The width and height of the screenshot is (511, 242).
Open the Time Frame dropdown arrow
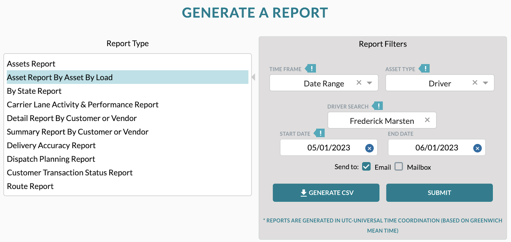point(370,83)
